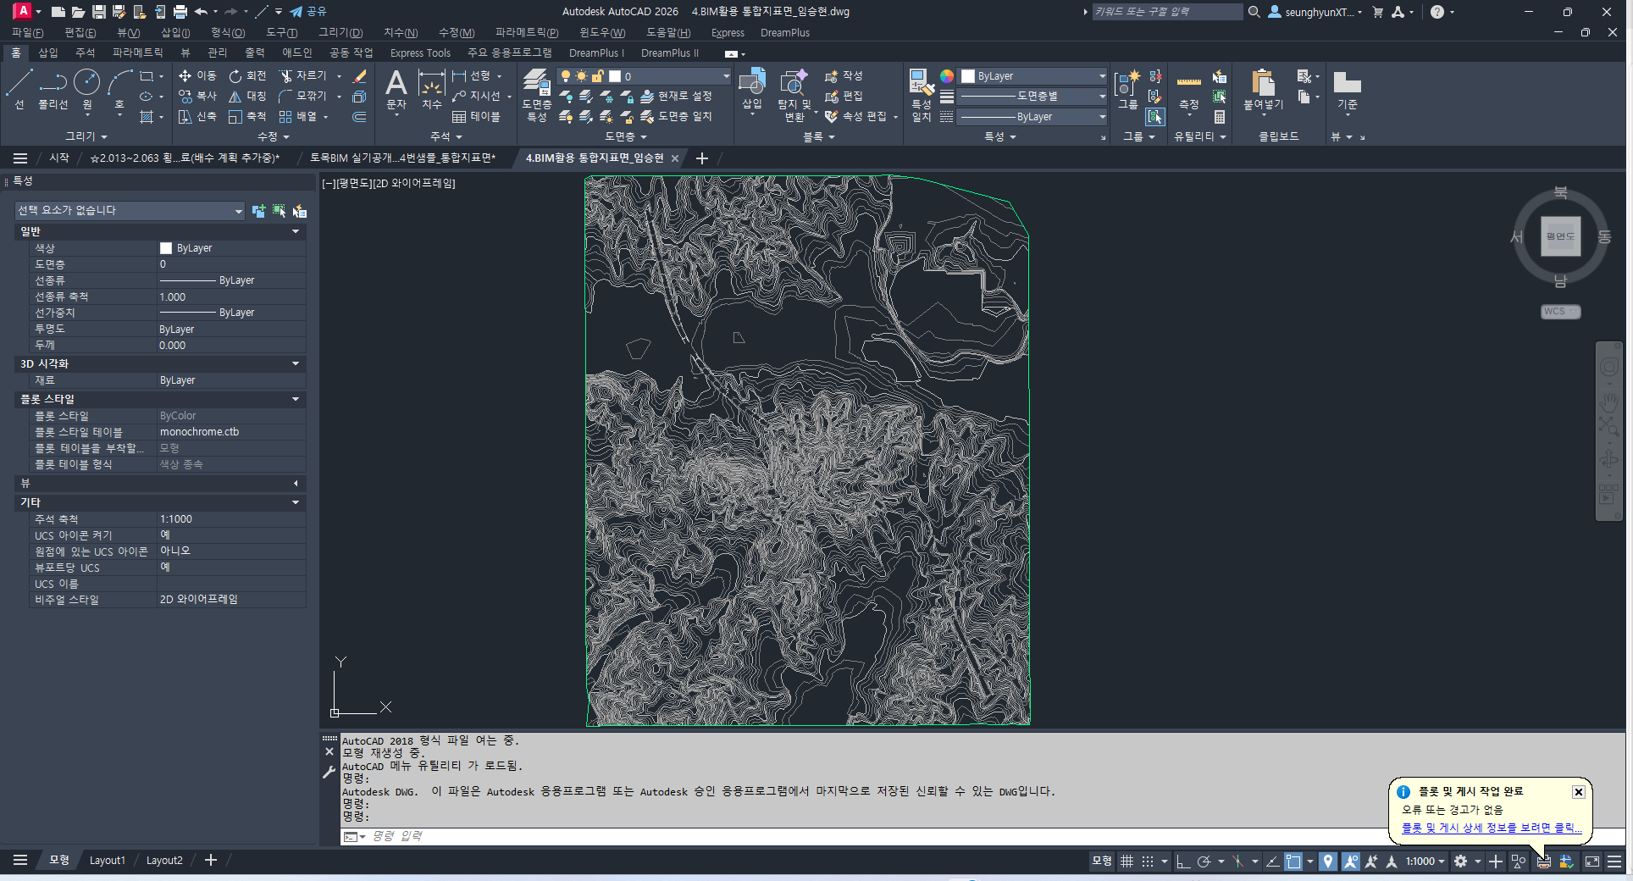This screenshot has width=1633, height=881.
Task: Open the ByLayer object color swatch dropdown
Action: [x=1032, y=76]
